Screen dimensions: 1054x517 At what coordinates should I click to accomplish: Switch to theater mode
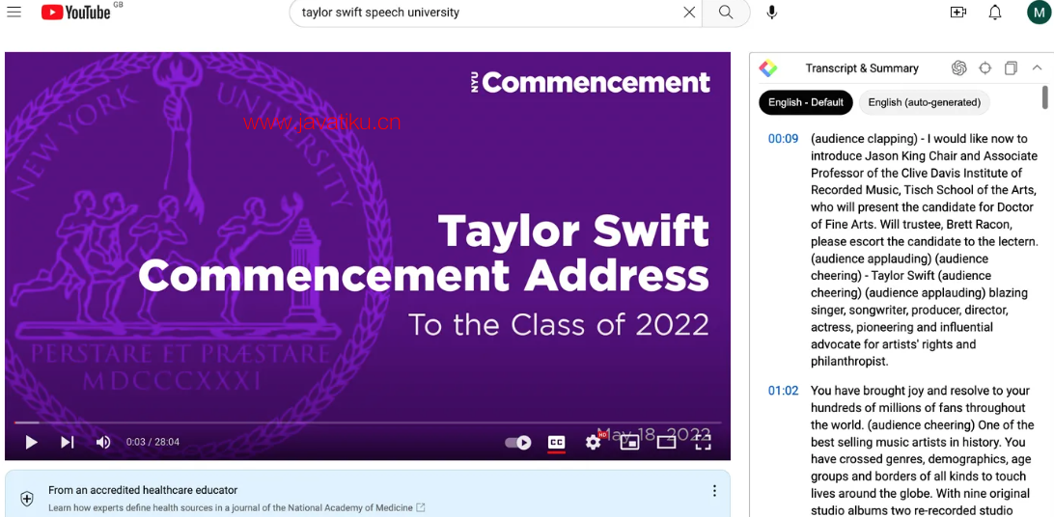[666, 443]
